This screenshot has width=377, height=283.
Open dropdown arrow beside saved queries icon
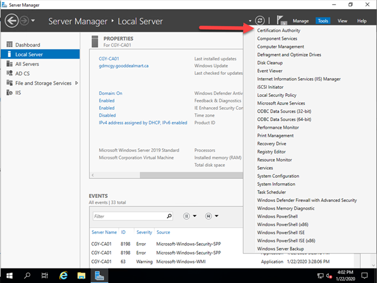point(216,216)
